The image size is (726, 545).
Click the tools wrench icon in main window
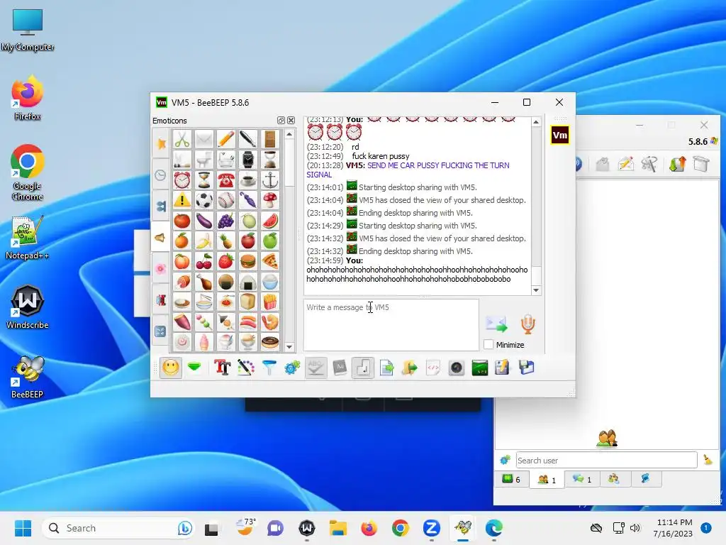click(x=649, y=164)
